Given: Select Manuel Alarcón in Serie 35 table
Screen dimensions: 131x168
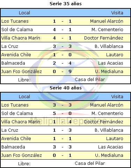Looking at the screenshot, I should (107, 21).
